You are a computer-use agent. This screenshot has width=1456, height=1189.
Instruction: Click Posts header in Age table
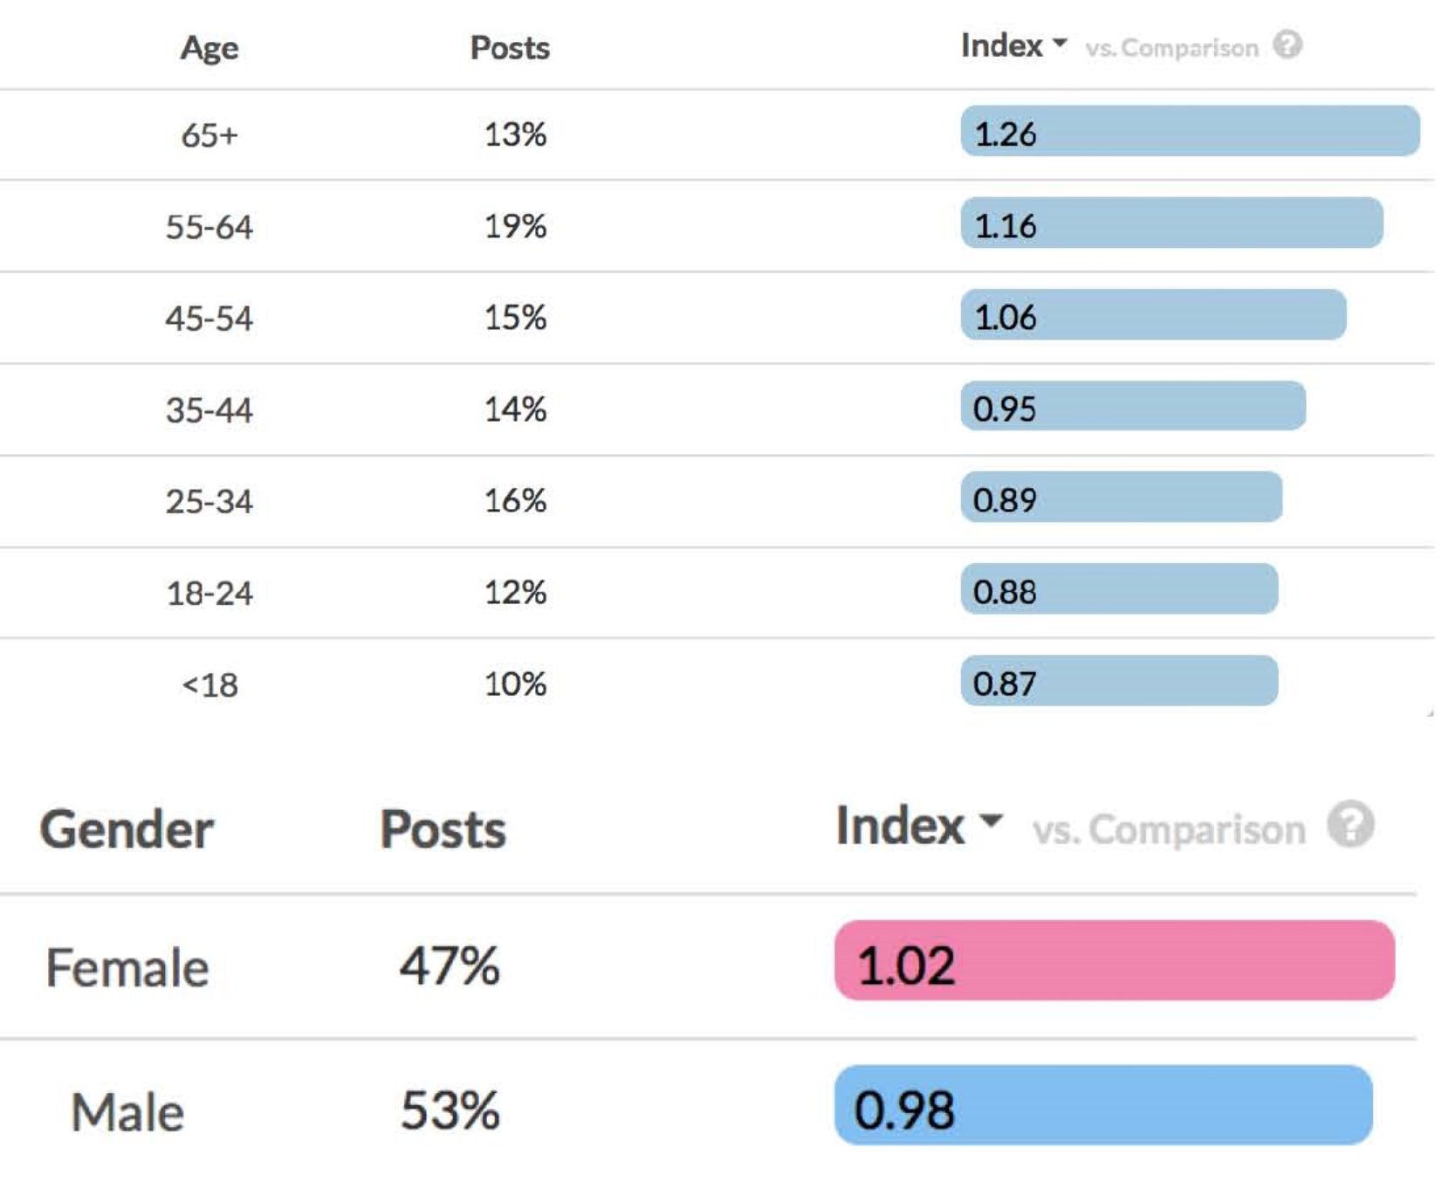pyautogui.click(x=510, y=47)
